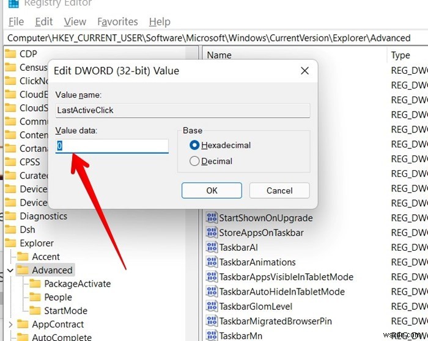Viewport: 428px width, 341px height.
Task: Click the Value name field LastActiveClick
Action: point(183,110)
